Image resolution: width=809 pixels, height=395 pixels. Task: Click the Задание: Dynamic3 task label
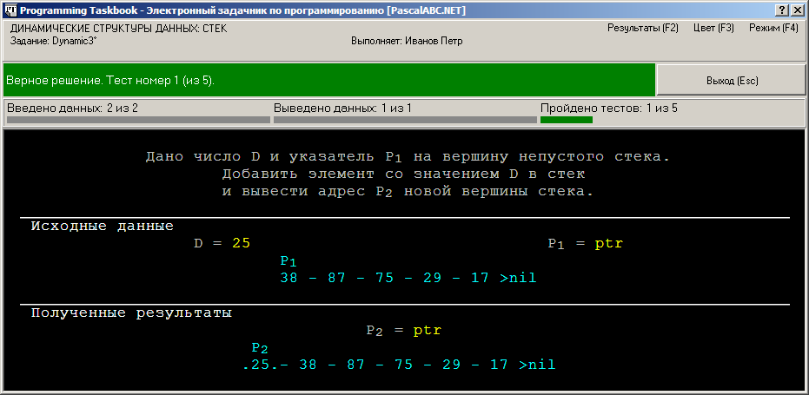pos(54,42)
